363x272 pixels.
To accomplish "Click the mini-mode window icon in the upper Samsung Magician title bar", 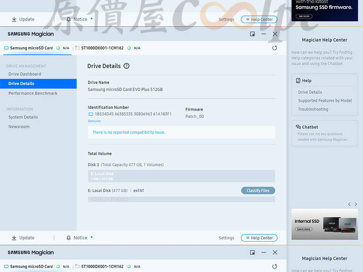I will coord(252,34).
